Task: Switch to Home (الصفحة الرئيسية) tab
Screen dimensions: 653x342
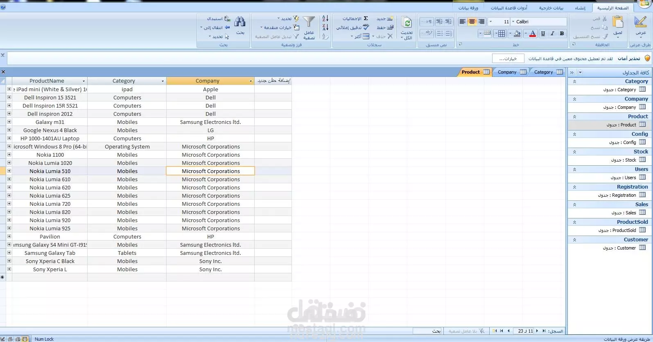Action: point(613,8)
